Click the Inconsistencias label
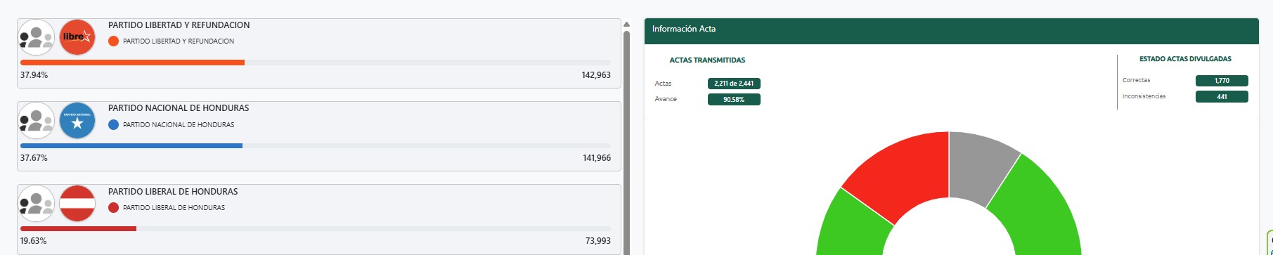1273x255 pixels. (x=1144, y=96)
